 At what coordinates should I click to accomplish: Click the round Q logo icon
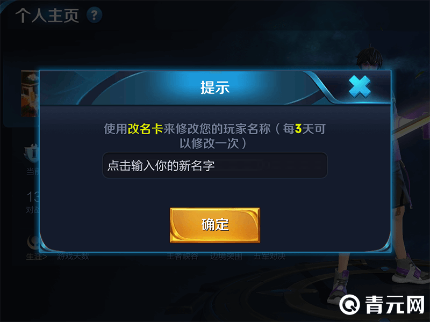[x=350, y=304]
